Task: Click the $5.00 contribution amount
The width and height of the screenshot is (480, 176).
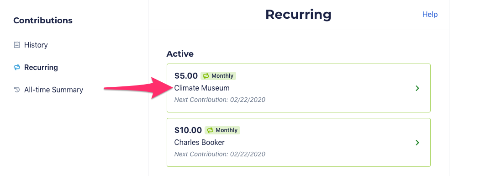Action: click(186, 76)
